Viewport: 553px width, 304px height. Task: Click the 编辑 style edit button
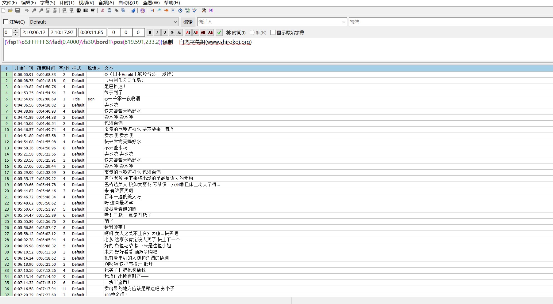click(x=188, y=22)
